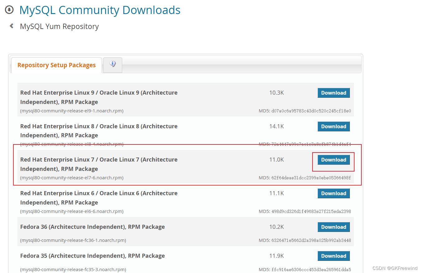Download the Fedora 35 RPM package
Screen dimensions: 422x273
(334, 256)
